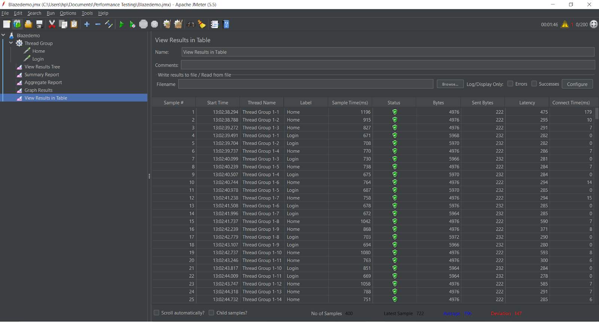Image resolution: width=599 pixels, height=322 pixels.
Task: Sort by Connect Time(ms) column header
Action: click(x=571, y=103)
